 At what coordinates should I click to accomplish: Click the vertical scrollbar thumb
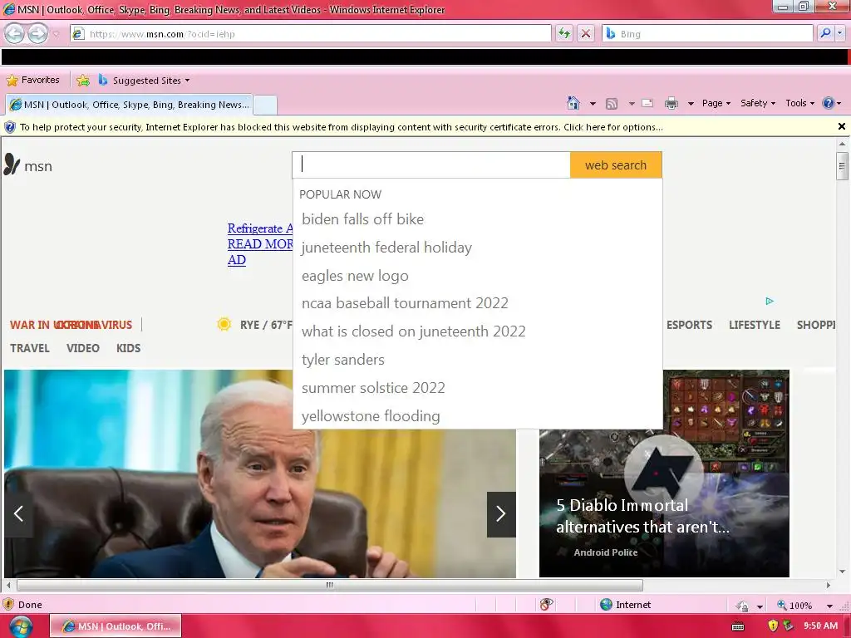[842, 165]
